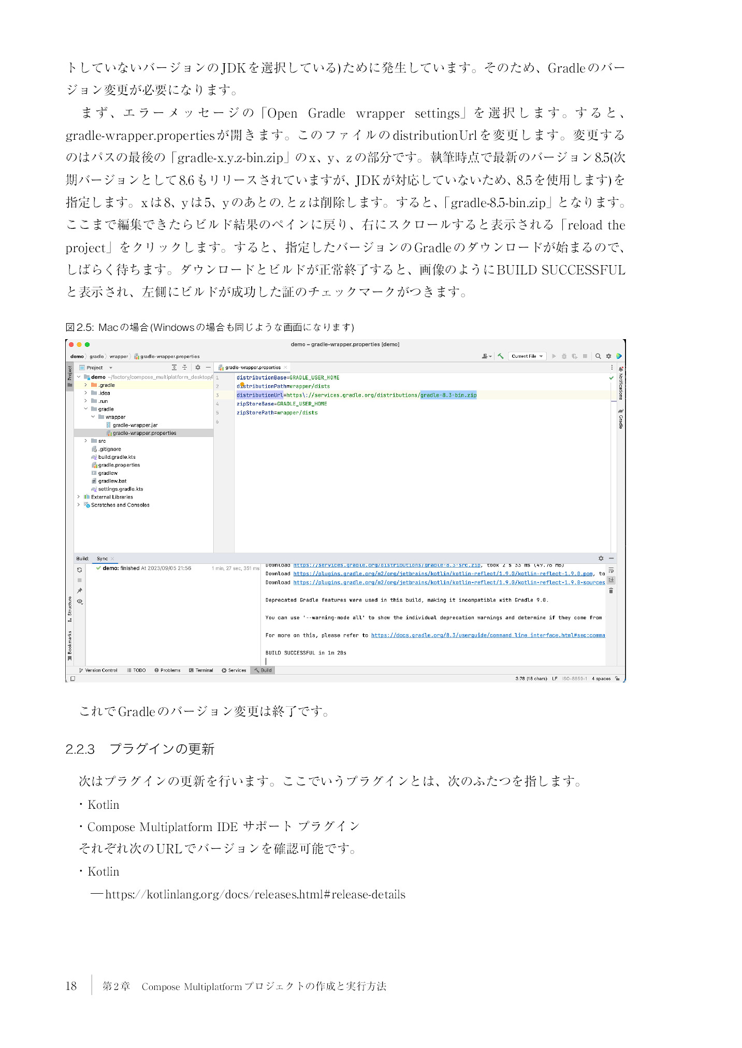Click the kotlin-reflect-1.9.0.pom download link
Image resolution: width=742 pixels, height=1048 pixels.
tap(443, 574)
